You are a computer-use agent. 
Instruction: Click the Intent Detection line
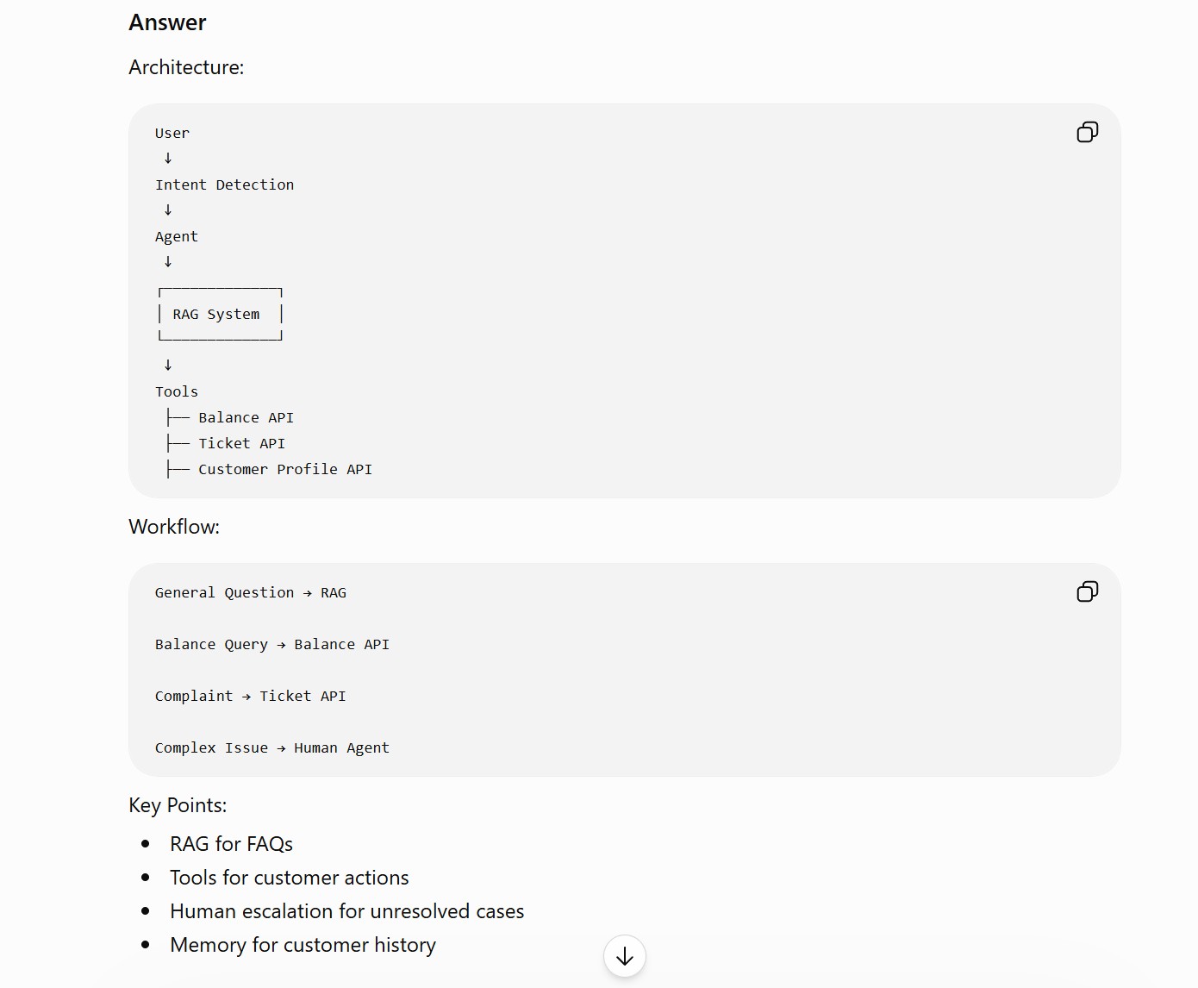point(224,184)
